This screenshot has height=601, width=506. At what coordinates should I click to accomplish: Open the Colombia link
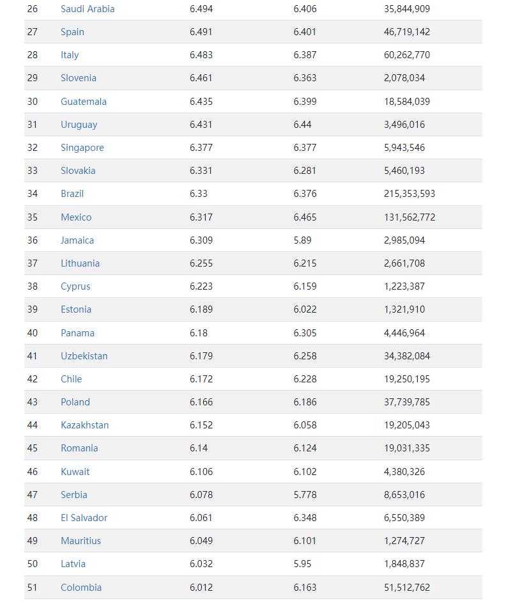[81, 588]
